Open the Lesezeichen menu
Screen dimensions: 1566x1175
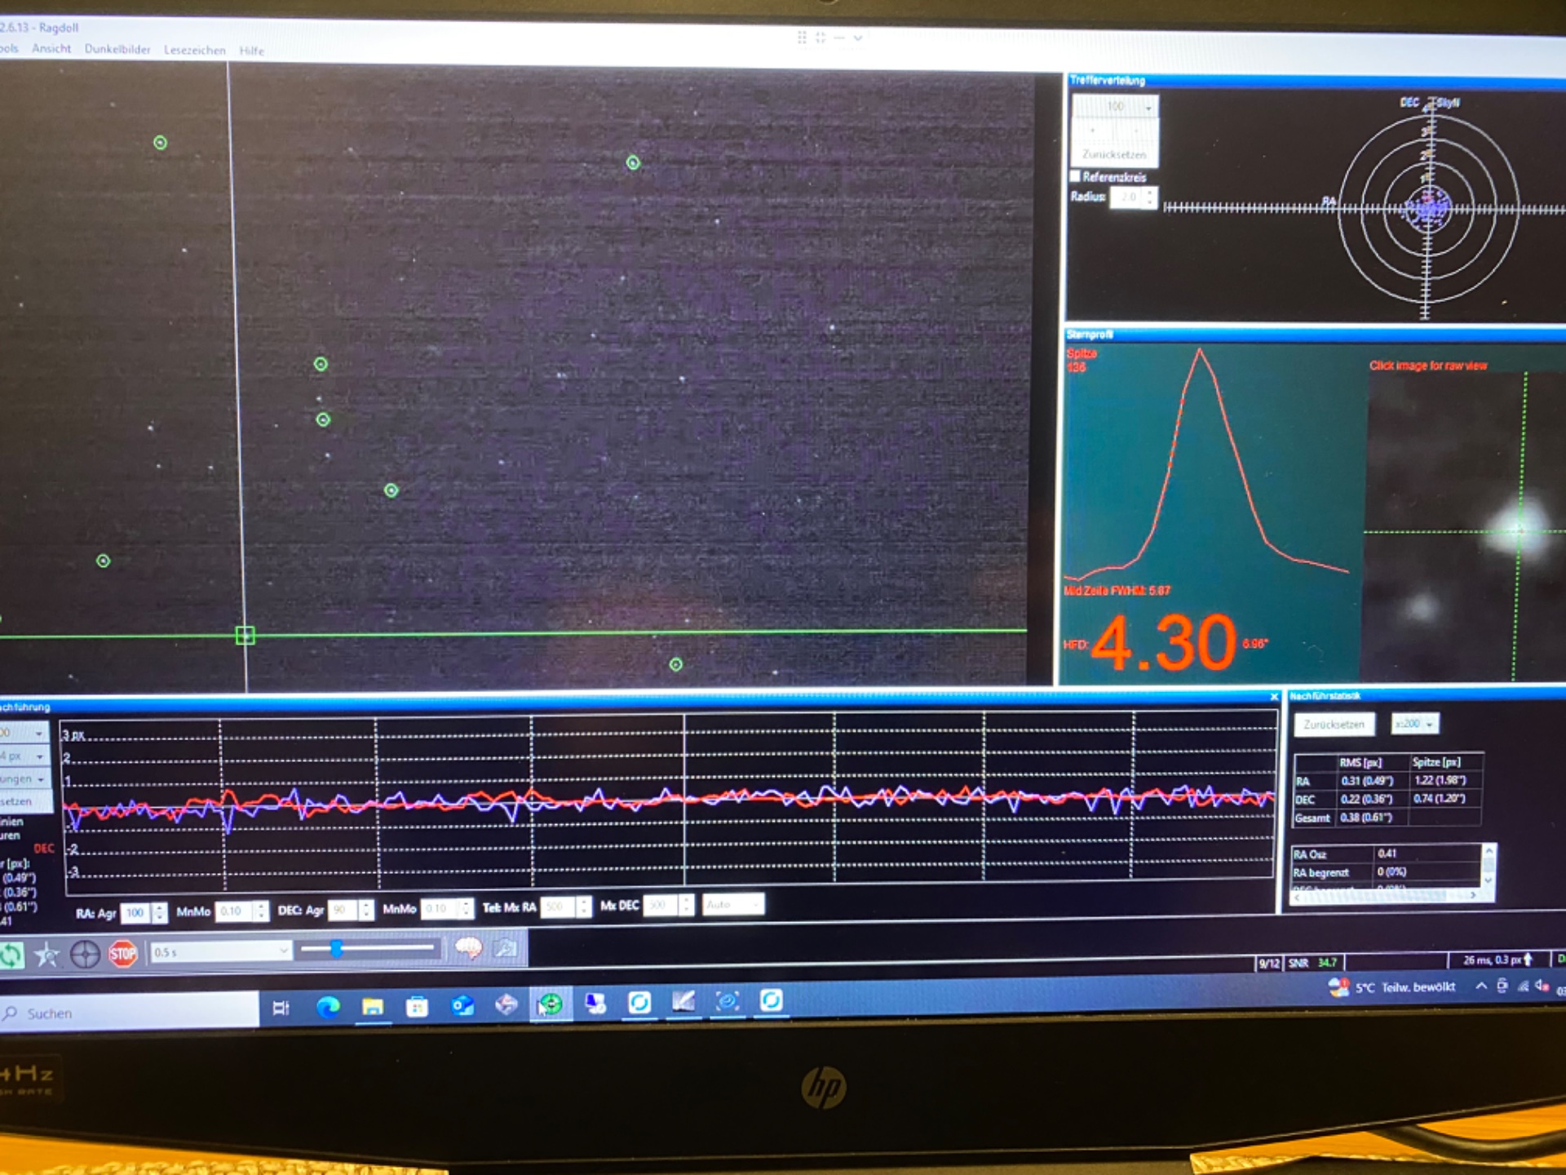pyautogui.click(x=195, y=50)
